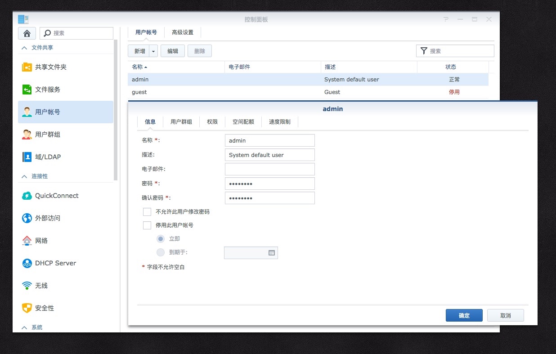Collapse the 文件共享 section

(x=24, y=48)
